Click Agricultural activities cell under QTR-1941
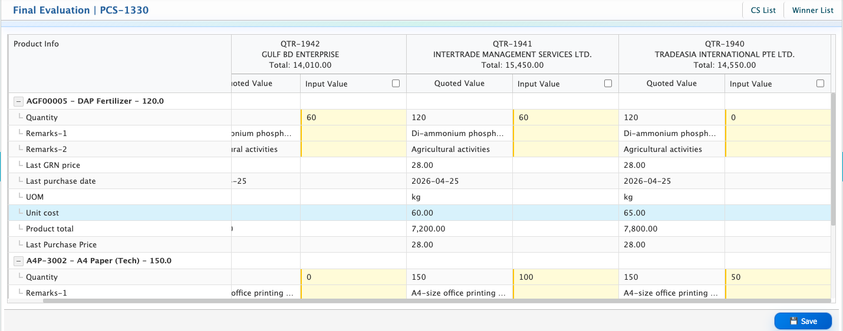The height and width of the screenshot is (331, 843). click(x=459, y=149)
